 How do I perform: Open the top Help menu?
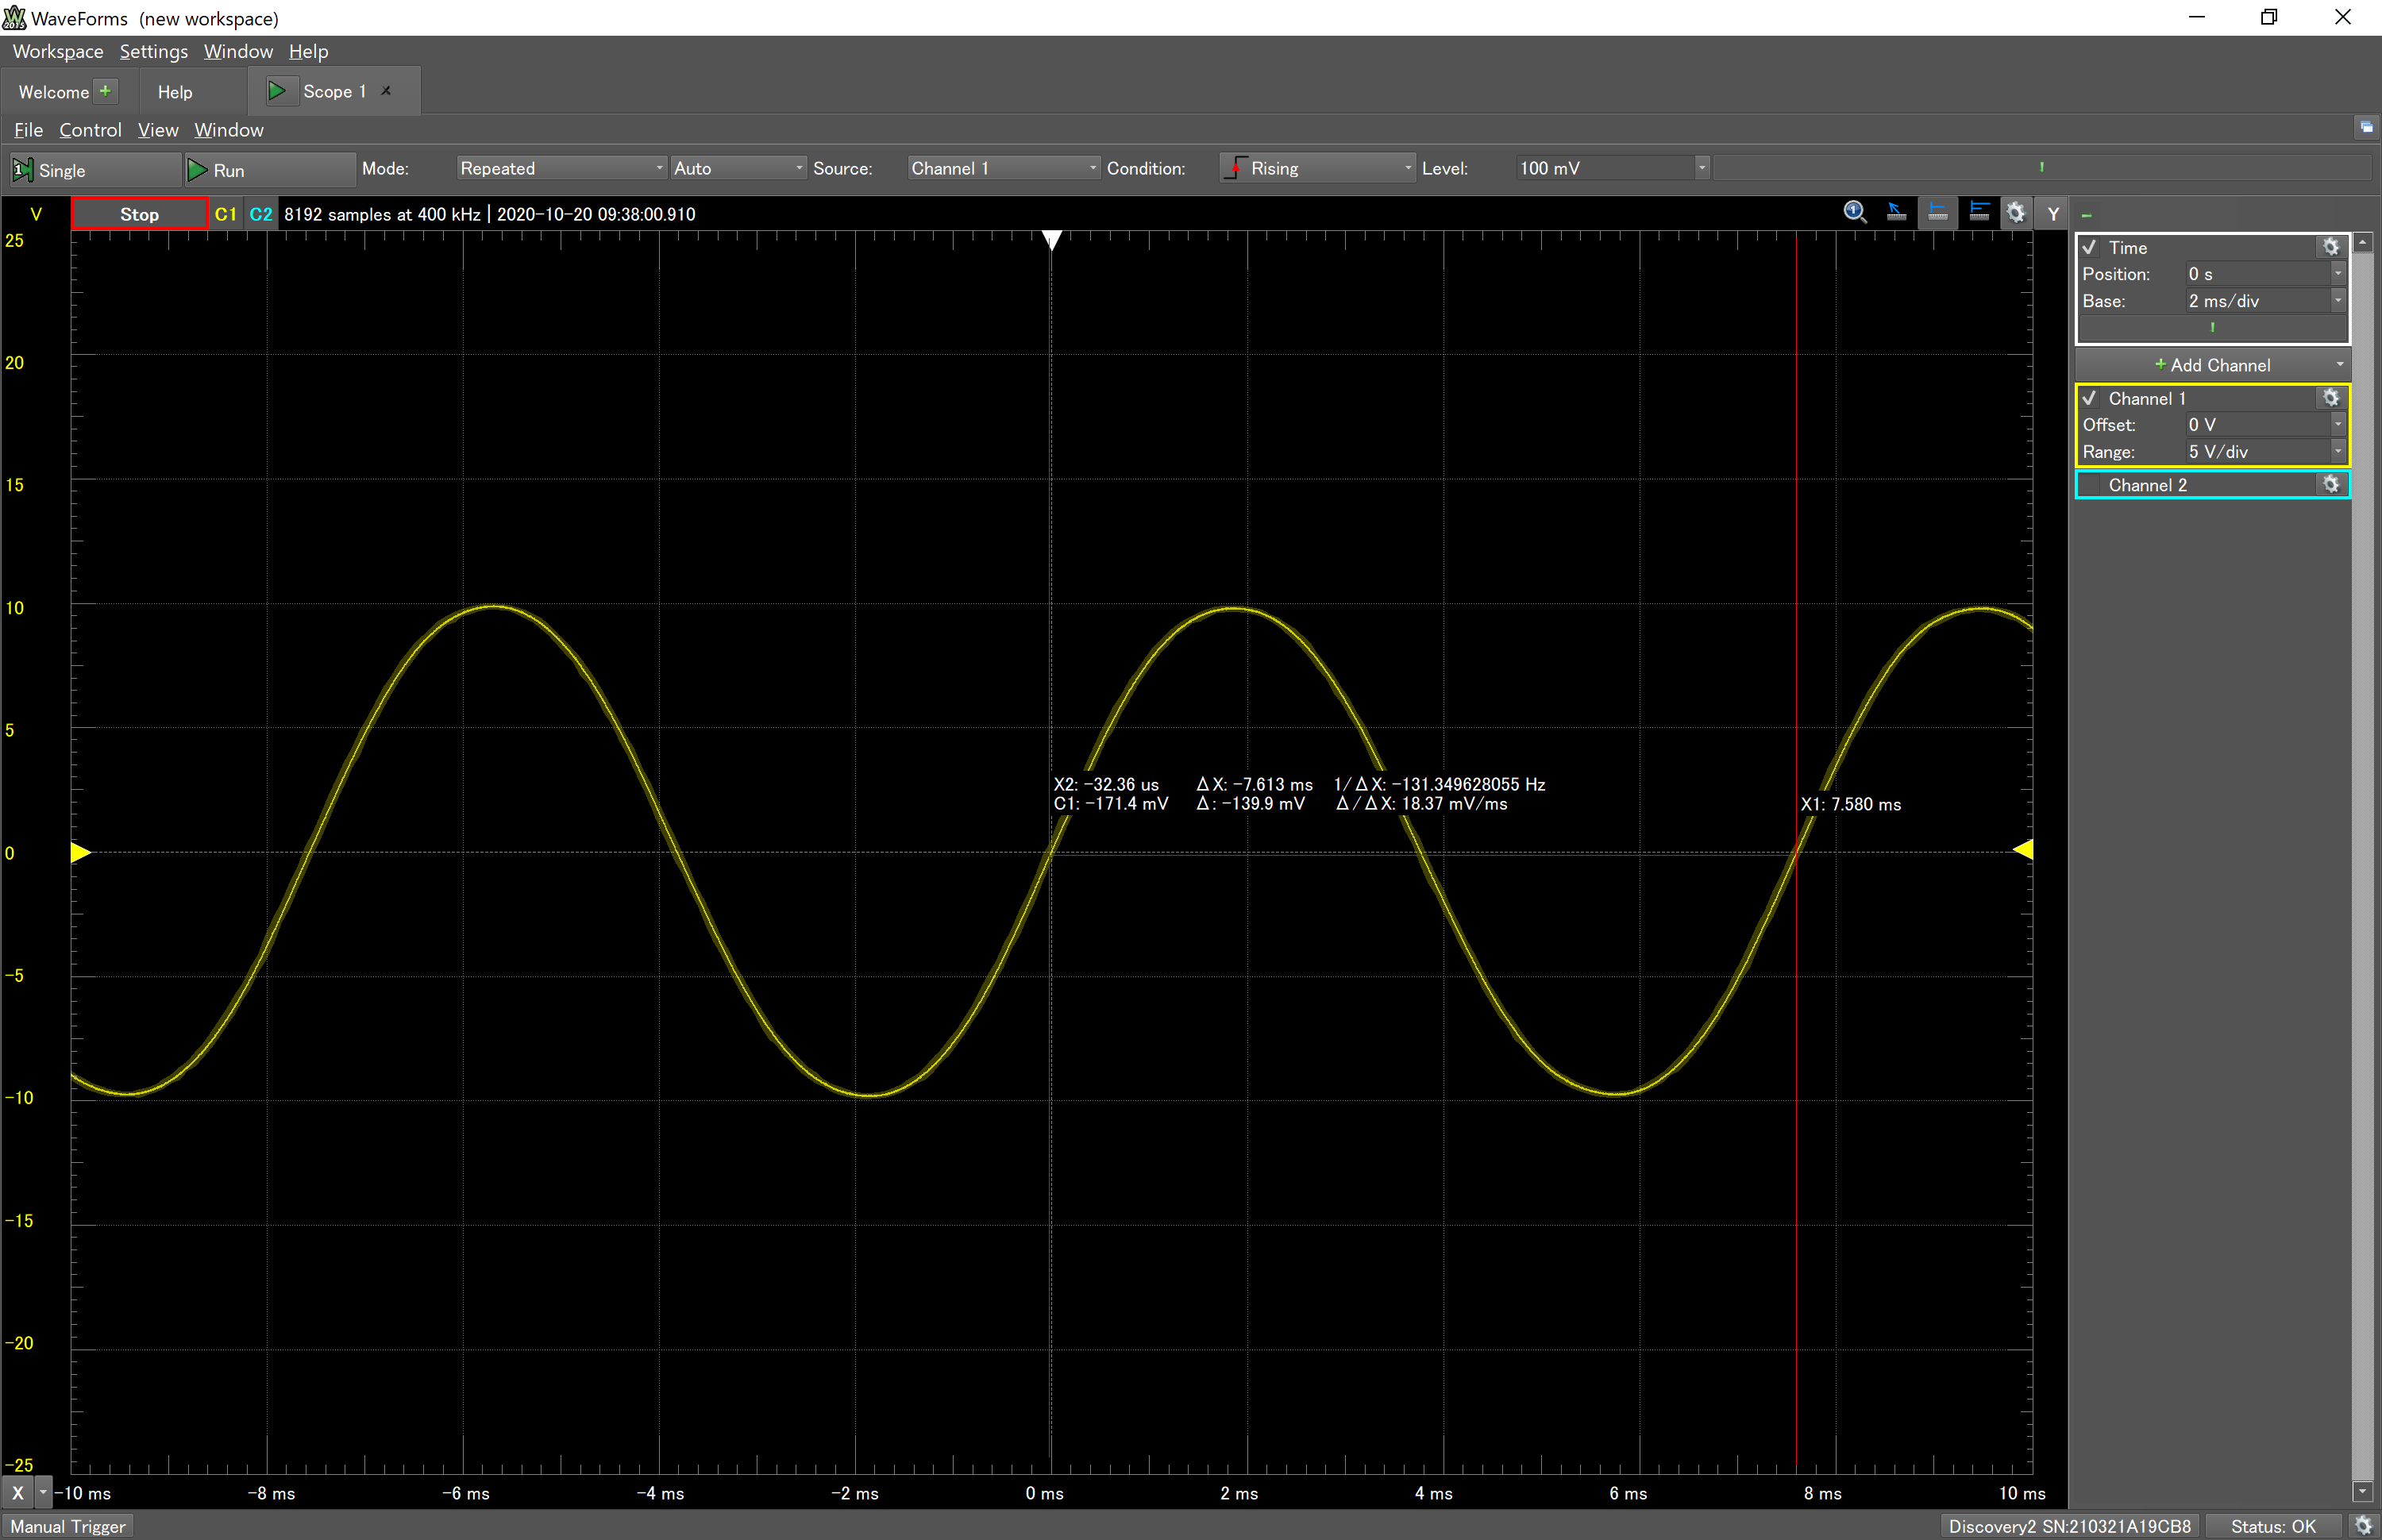[308, 51]
